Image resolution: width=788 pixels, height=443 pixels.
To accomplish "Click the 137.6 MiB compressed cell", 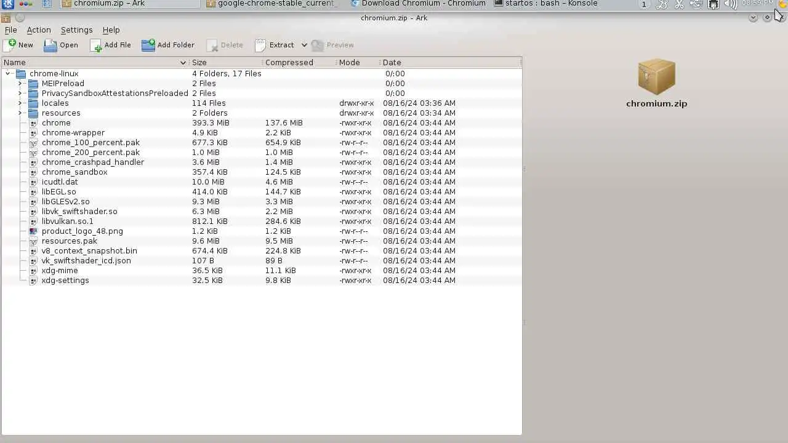I will (284, 123).
